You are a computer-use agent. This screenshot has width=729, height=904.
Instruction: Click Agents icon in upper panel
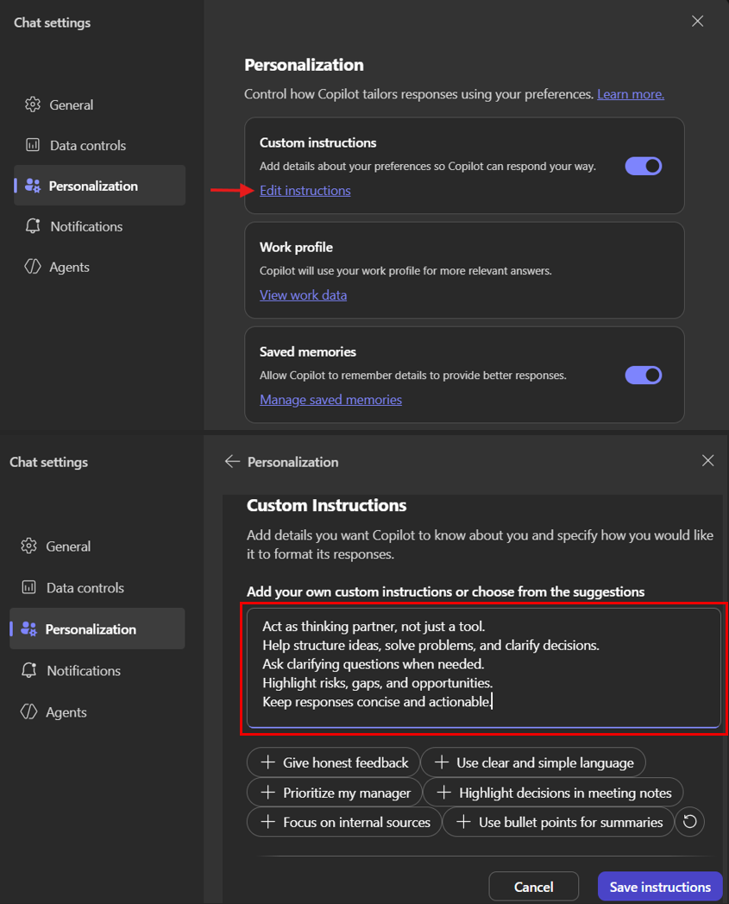click(33, 266)
